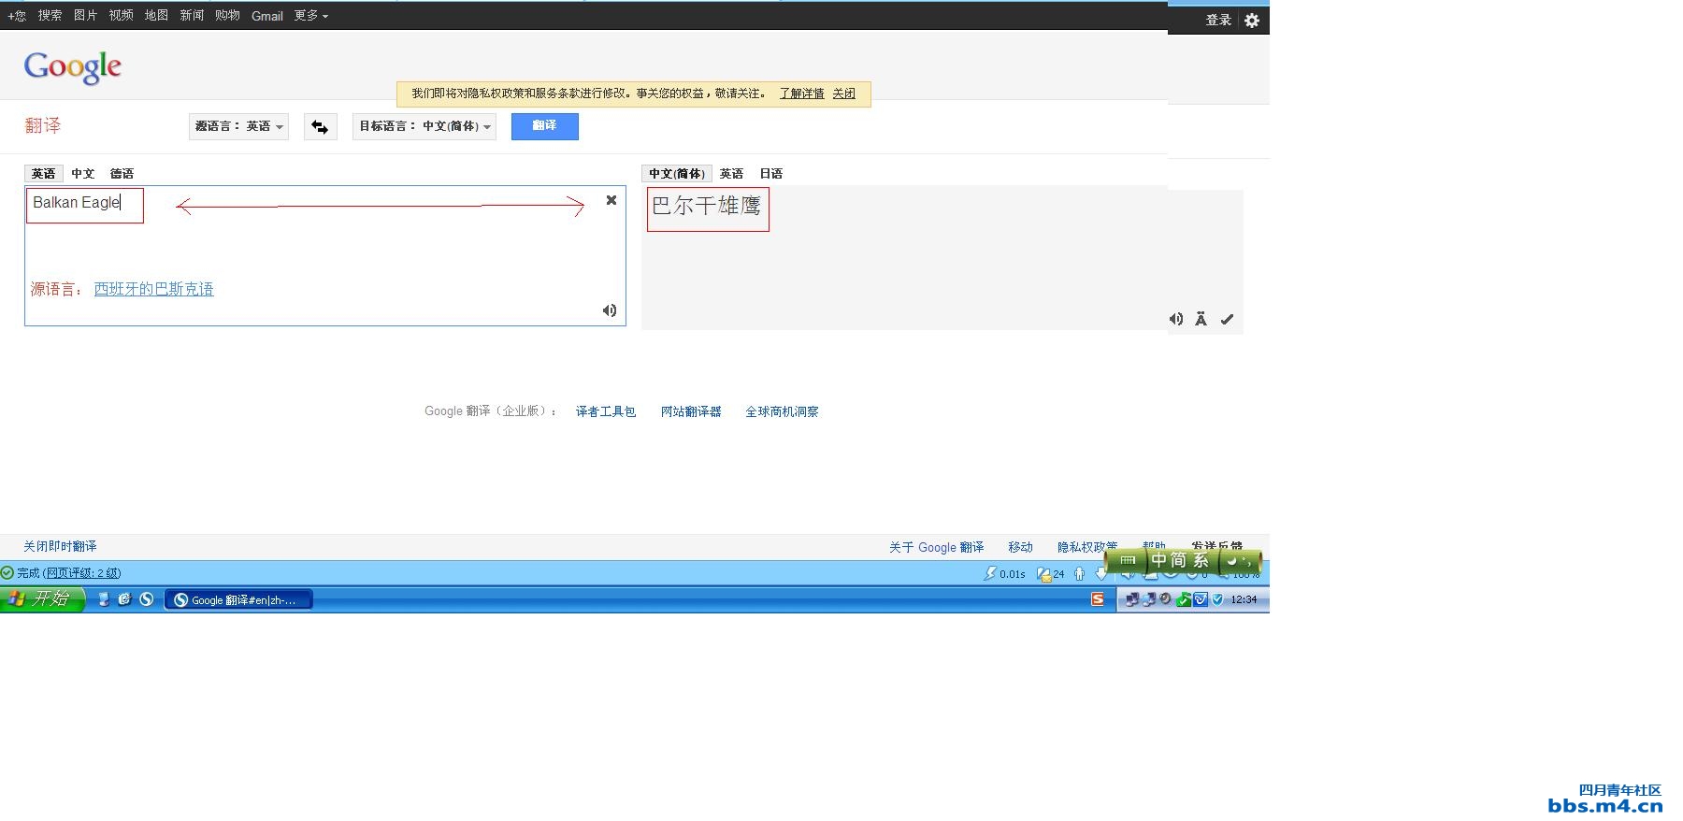Open 目标语言 target language dropdown

(424, 126)
